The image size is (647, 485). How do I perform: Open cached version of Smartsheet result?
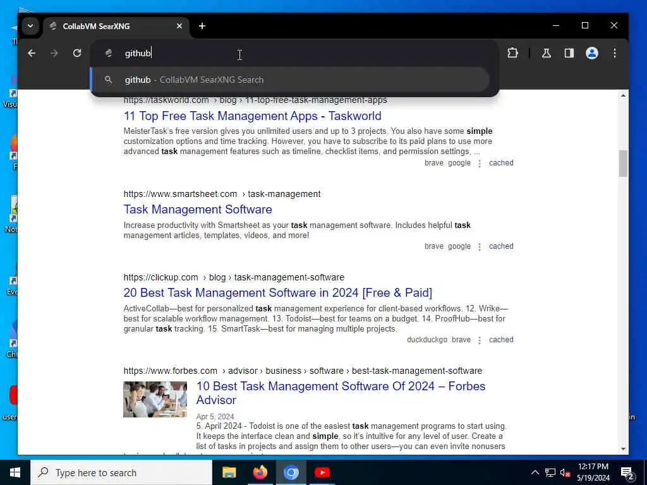[501, 246]
